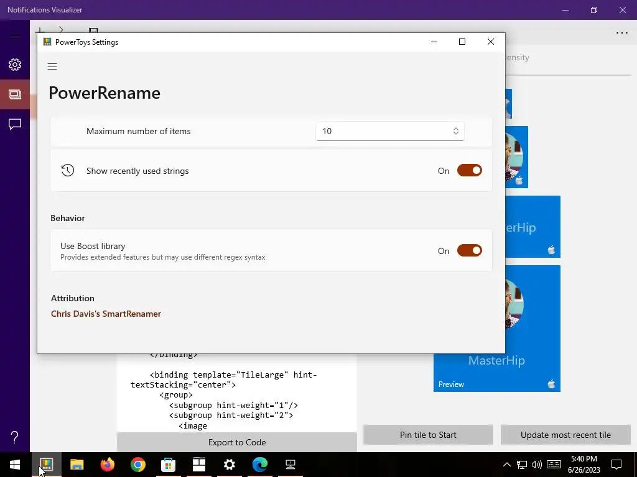The image size is (637, 477).
Task: Close the PowerToys Settings window
Action: click(x=491, y=42)
